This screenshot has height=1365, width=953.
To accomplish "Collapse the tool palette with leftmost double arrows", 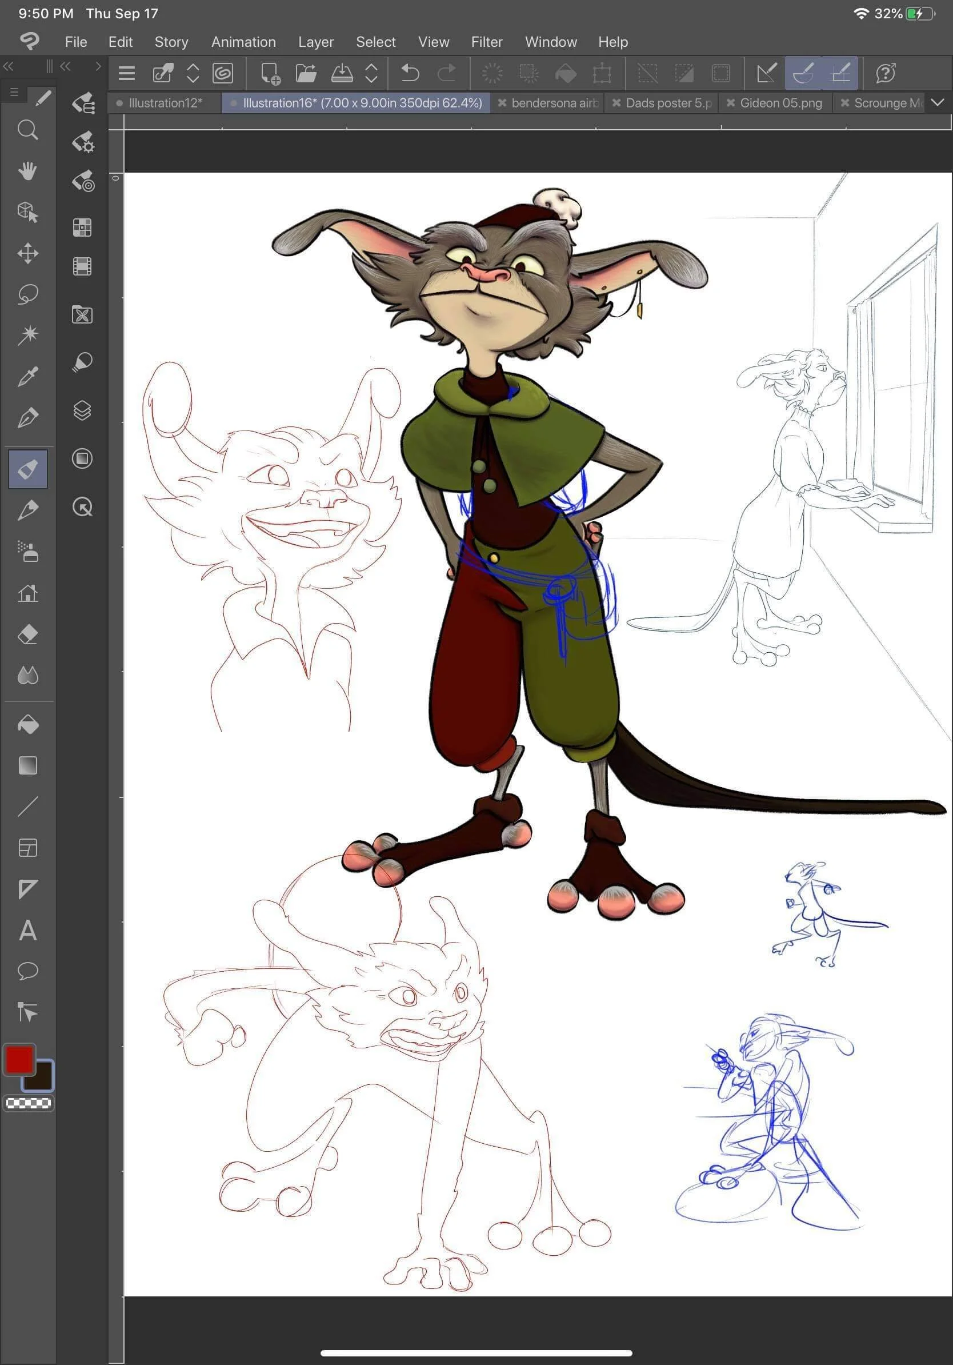I will tap(9, 66).
